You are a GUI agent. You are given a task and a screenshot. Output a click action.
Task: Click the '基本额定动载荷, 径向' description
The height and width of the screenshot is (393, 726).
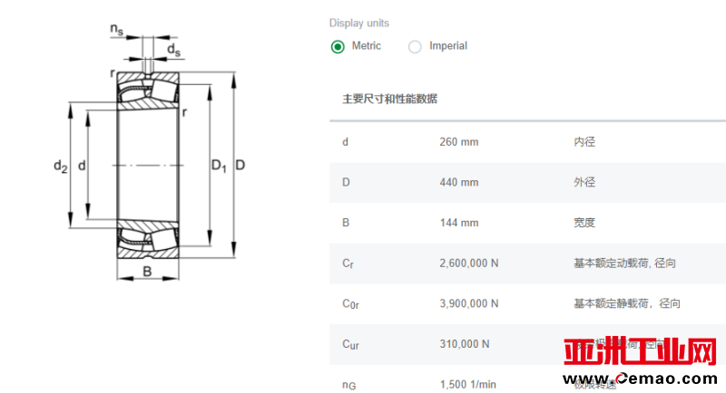[624, 264]
